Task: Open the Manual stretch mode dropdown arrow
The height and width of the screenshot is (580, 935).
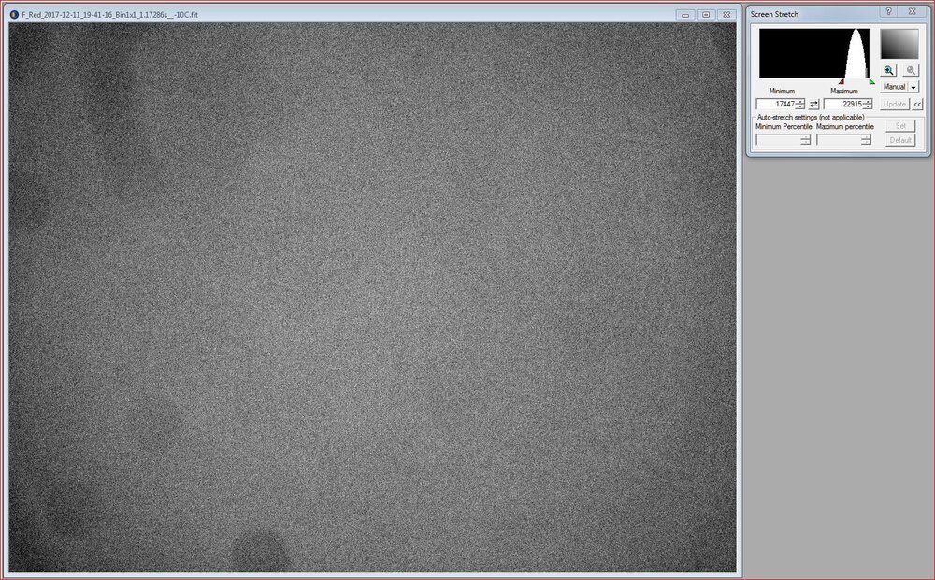Action: [x=913, y=87]
